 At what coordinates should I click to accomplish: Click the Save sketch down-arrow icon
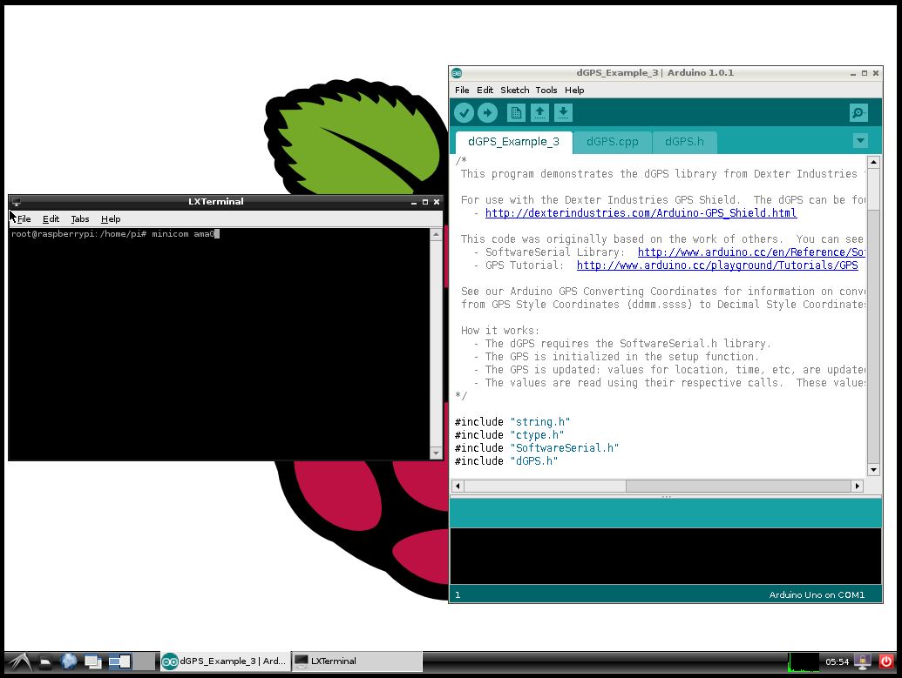563,112
